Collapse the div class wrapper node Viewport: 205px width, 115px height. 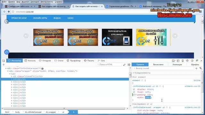pyautogui.click(x=8, y=71)
